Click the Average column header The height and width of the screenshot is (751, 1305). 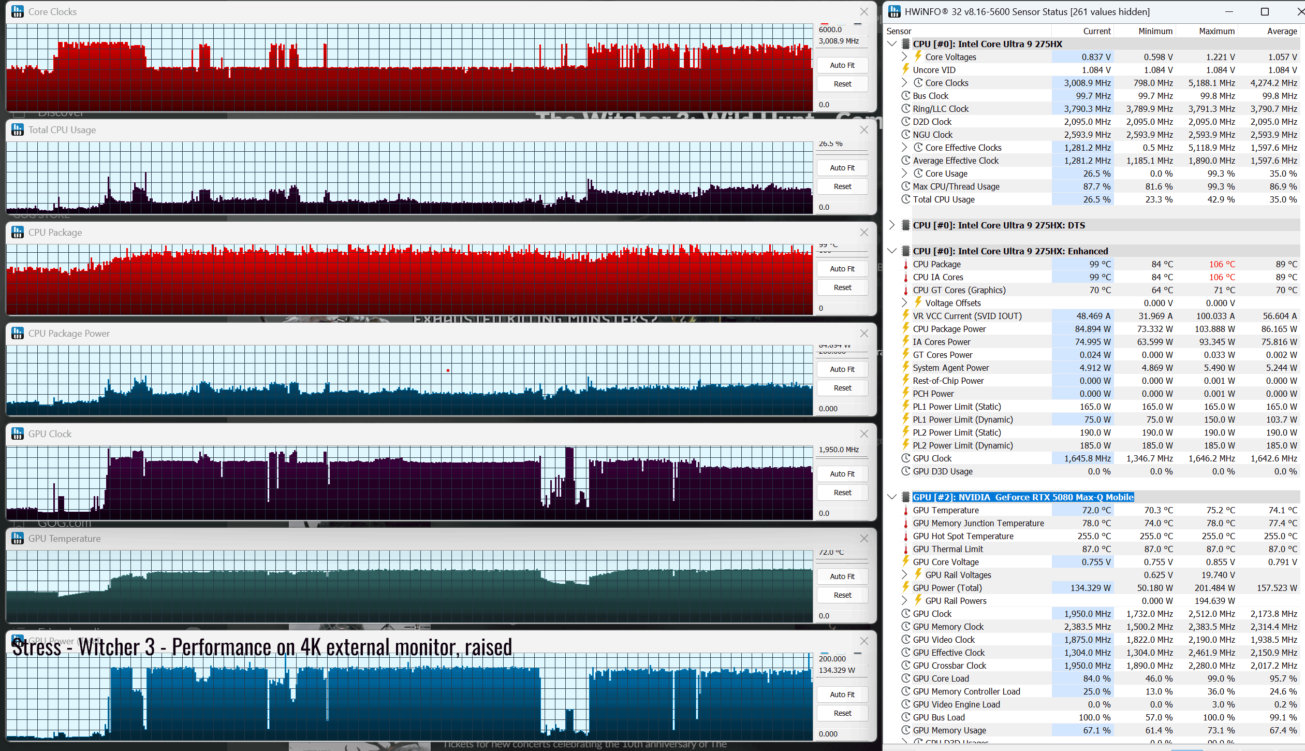1269,31
